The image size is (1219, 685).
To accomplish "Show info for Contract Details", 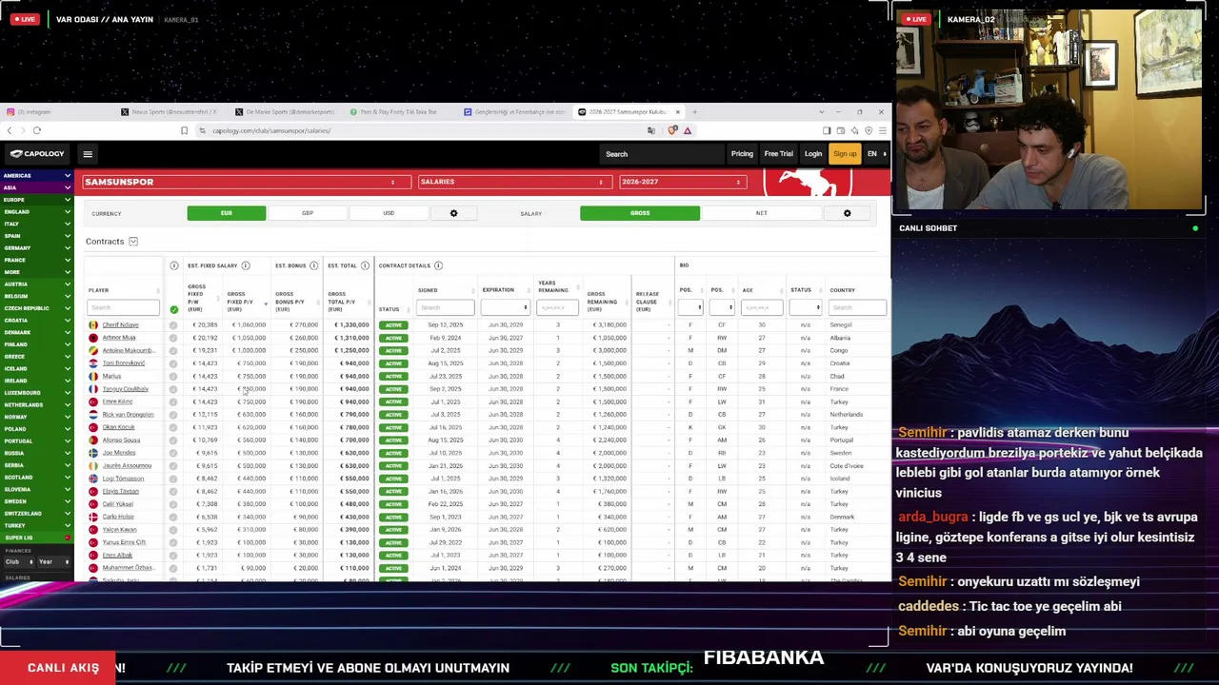I will [438, 265].
